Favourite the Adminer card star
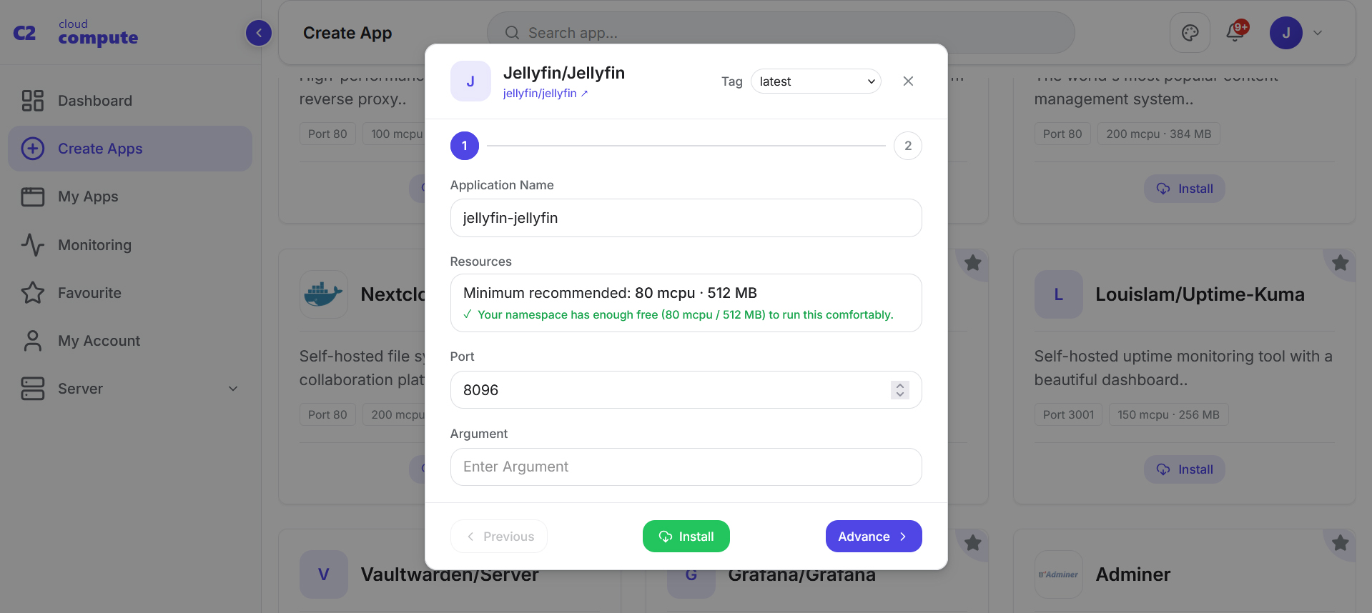The width and height of the screenshot is (1372, 613). (1341, 543)
